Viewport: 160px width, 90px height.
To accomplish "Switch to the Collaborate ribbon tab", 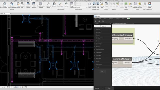I will pyautogui.click(x=22, y=1).
